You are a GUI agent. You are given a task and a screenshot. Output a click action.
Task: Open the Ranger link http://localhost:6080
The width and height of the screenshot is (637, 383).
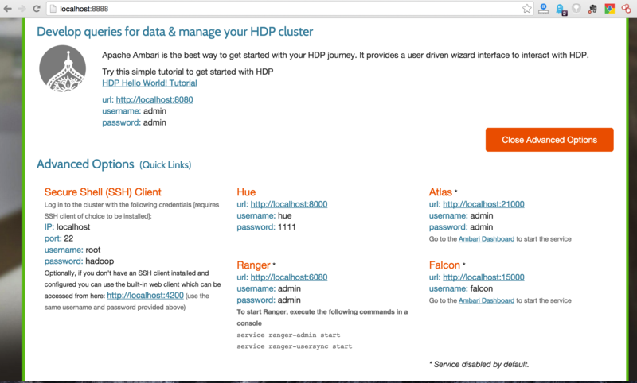289,277
